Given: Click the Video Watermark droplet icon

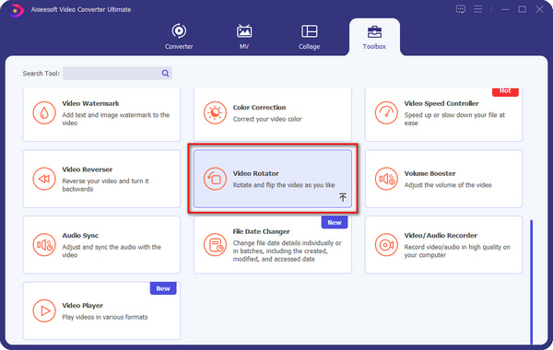Looking at the screenshot, I should click(x=44, y=112).
